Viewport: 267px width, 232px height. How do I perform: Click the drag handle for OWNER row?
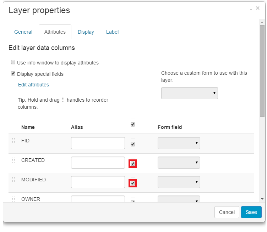13,199
